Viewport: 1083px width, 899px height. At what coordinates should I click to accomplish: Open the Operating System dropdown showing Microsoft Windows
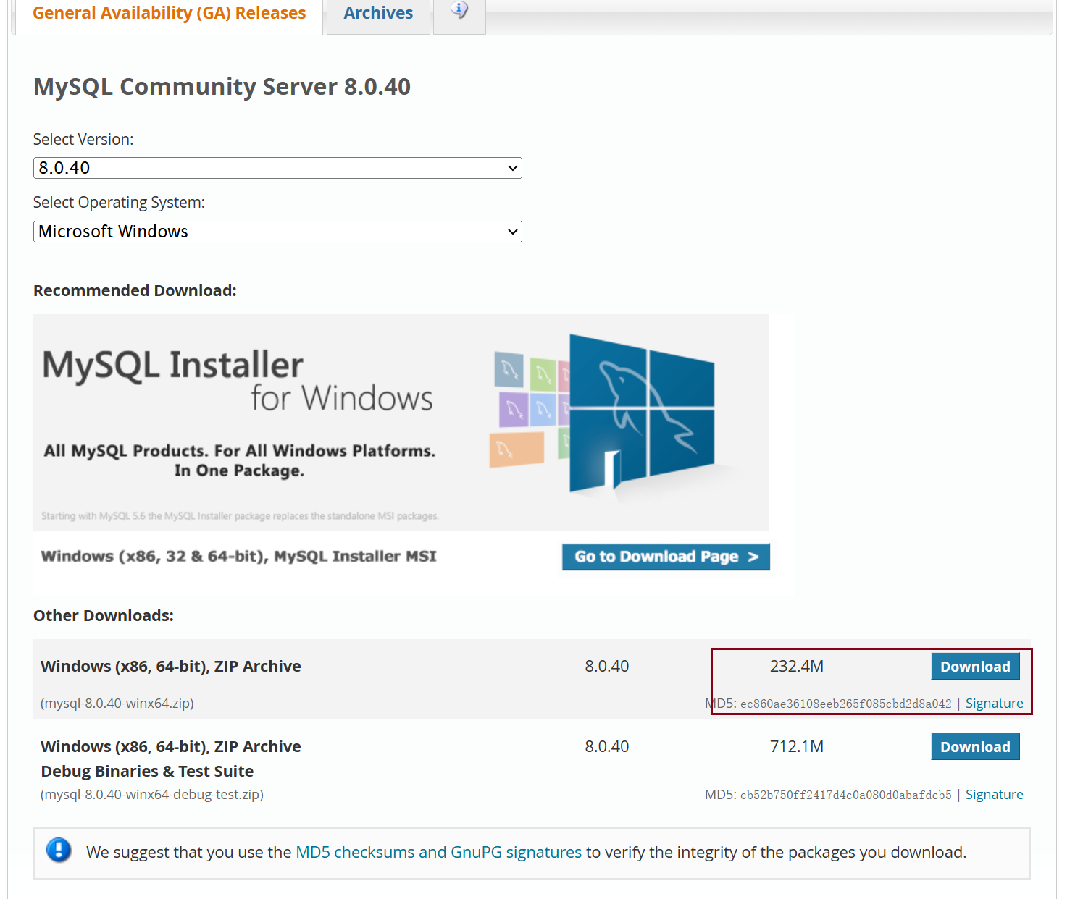tap(277, 232)
